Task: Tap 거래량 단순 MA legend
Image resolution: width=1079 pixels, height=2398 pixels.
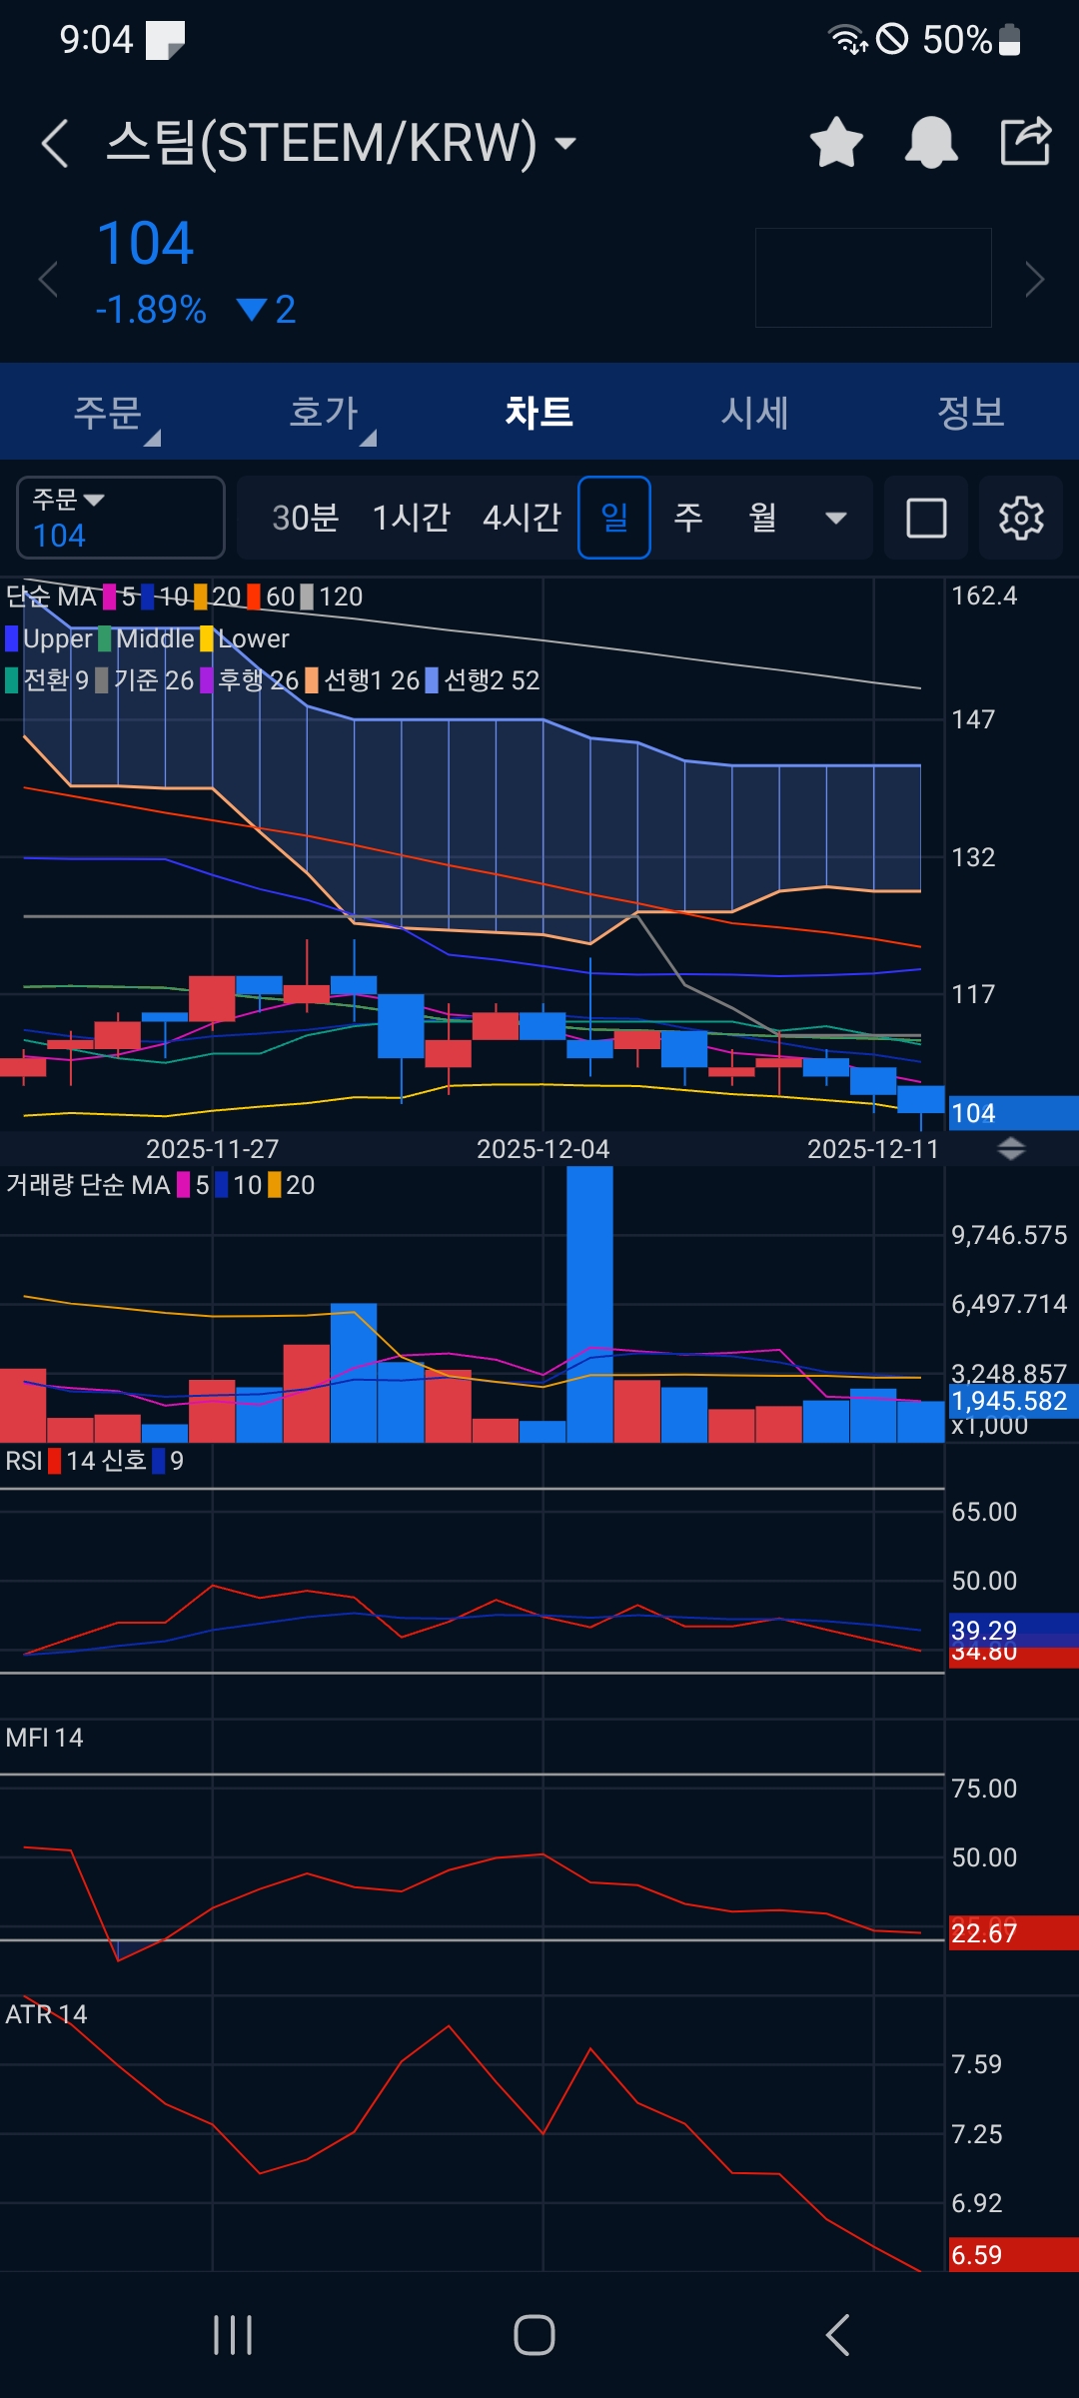Action: point(88,1185)
